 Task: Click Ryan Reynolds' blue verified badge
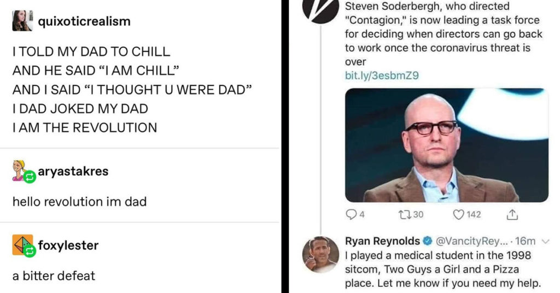click(428, 241)
